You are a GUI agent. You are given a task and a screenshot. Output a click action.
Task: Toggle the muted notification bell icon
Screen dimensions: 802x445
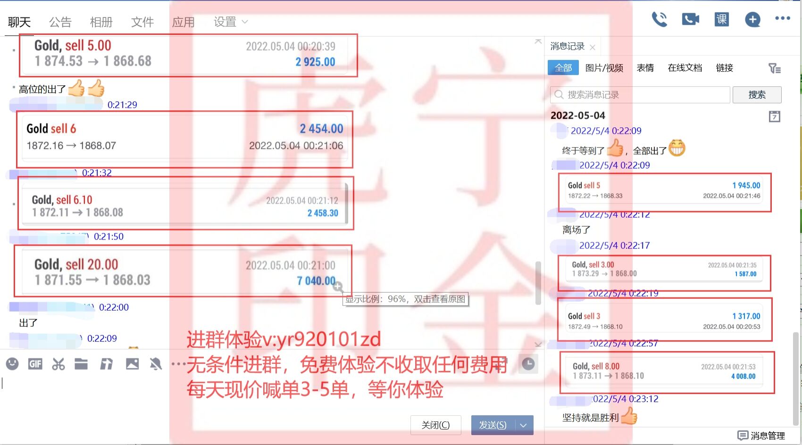[156, 364]
